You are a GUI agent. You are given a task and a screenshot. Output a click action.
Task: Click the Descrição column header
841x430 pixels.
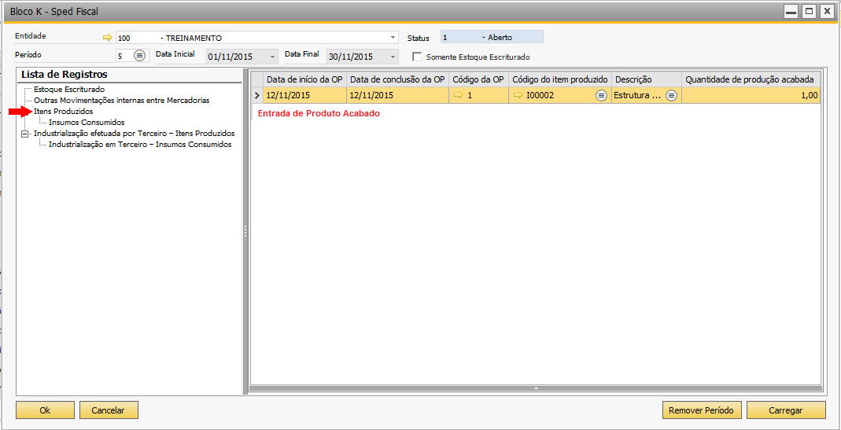point(647,79)
